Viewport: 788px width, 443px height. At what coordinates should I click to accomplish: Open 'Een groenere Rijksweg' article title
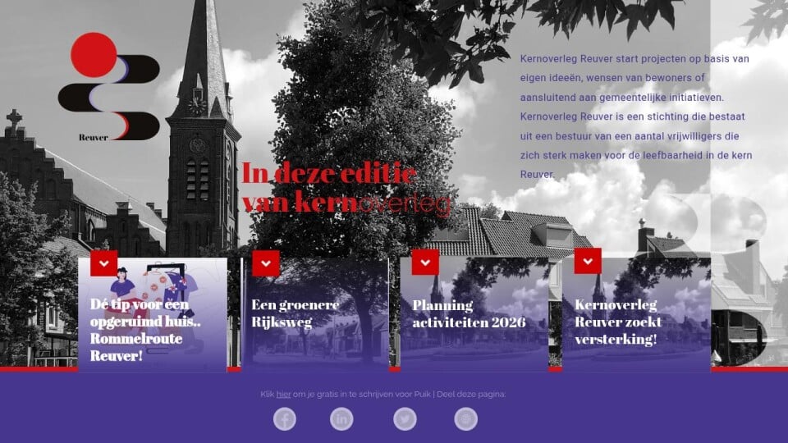295,313
